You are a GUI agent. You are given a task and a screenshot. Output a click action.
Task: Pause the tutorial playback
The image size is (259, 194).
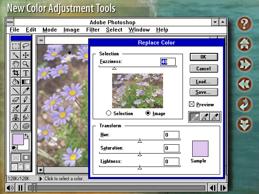tap(21, 188)
